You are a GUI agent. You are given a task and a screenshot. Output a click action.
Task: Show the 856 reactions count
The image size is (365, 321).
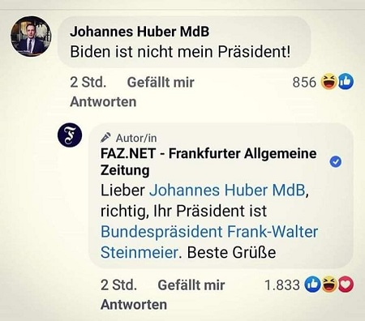[x=304, y=82]
